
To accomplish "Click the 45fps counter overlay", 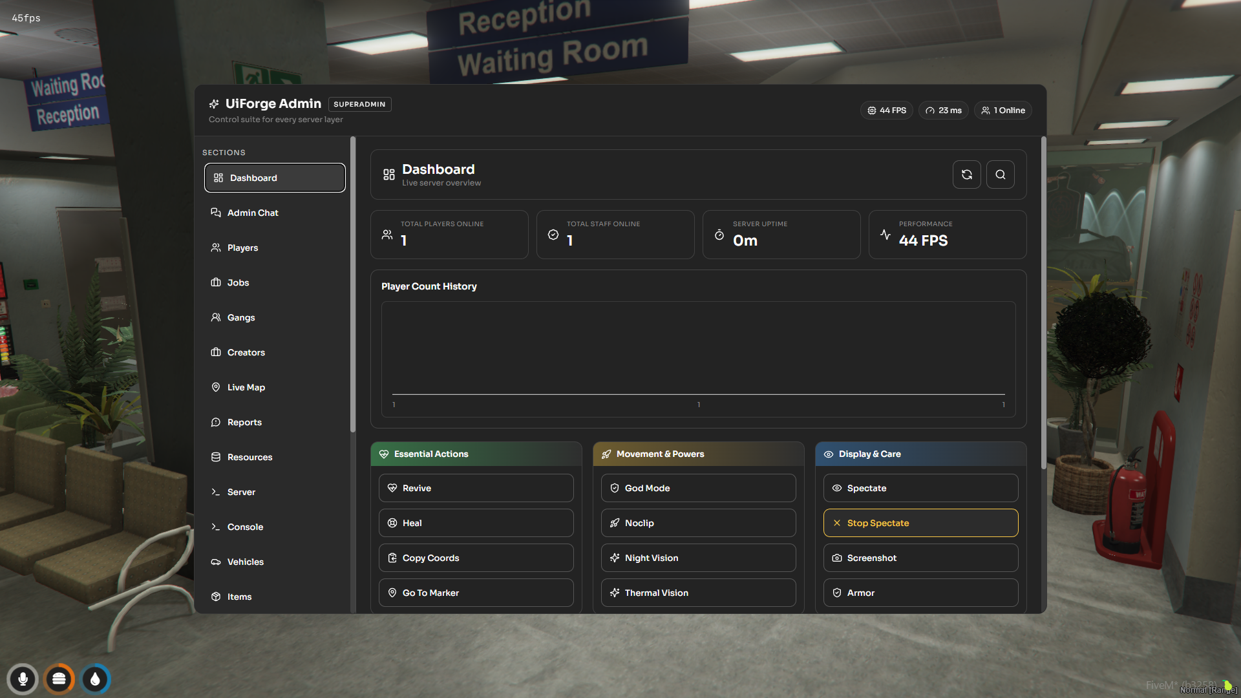I will (x=26, y=18).
